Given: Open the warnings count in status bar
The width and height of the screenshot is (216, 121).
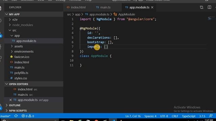Looking at the screenshot, I should coord(31,116).
